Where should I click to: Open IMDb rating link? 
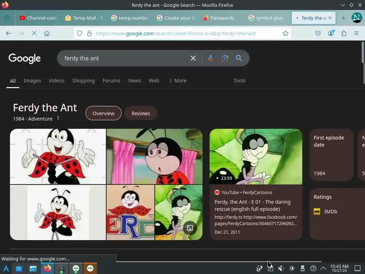coord(326,211)
